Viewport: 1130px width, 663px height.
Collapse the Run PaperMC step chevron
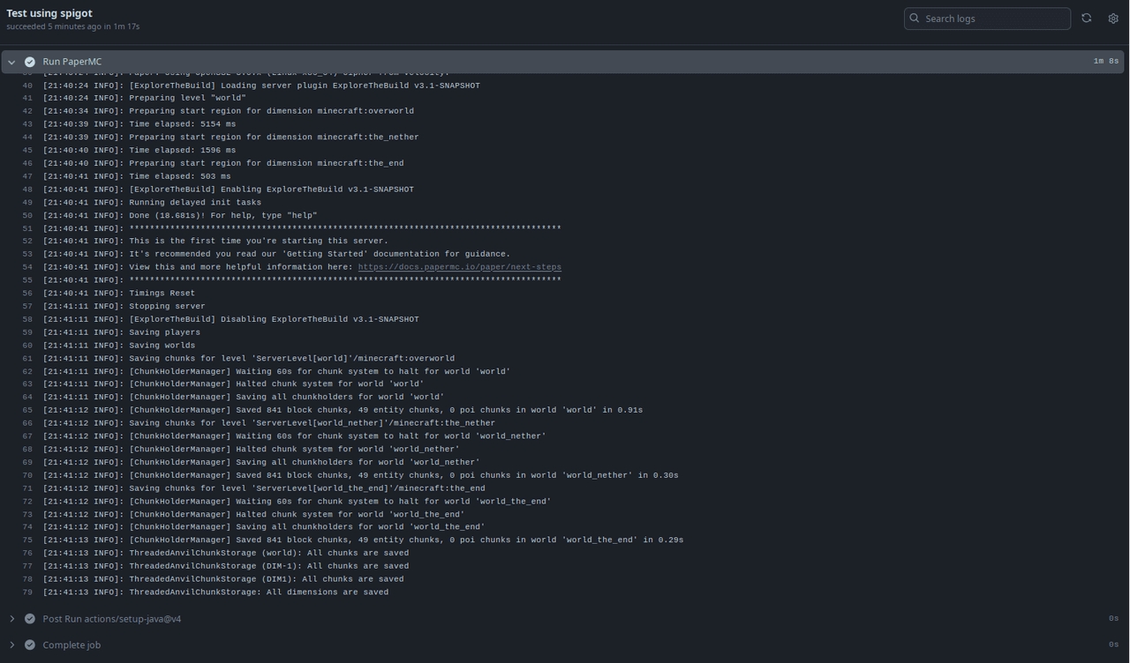pos(11,62)
